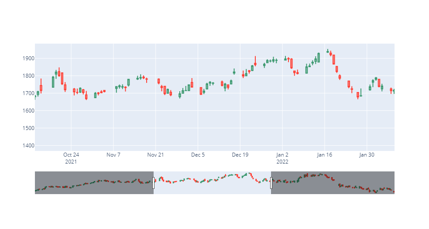Screen dimensions: 429x229
Task: Select the 'Nov 21' x-axis date label
Action: click(x=155, y=155)
